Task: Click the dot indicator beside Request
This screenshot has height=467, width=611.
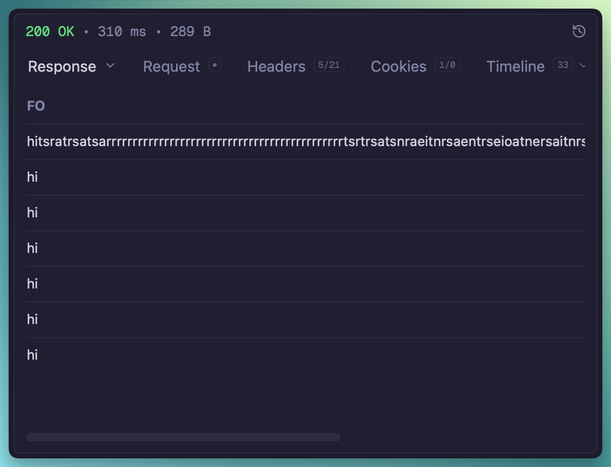Action: click(x=215, y=66)
